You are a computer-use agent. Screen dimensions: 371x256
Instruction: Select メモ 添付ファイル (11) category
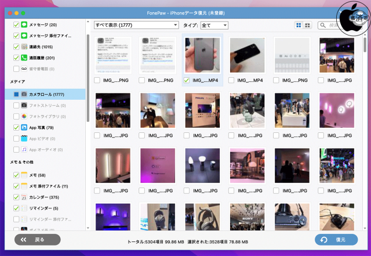tap(45, 186)
